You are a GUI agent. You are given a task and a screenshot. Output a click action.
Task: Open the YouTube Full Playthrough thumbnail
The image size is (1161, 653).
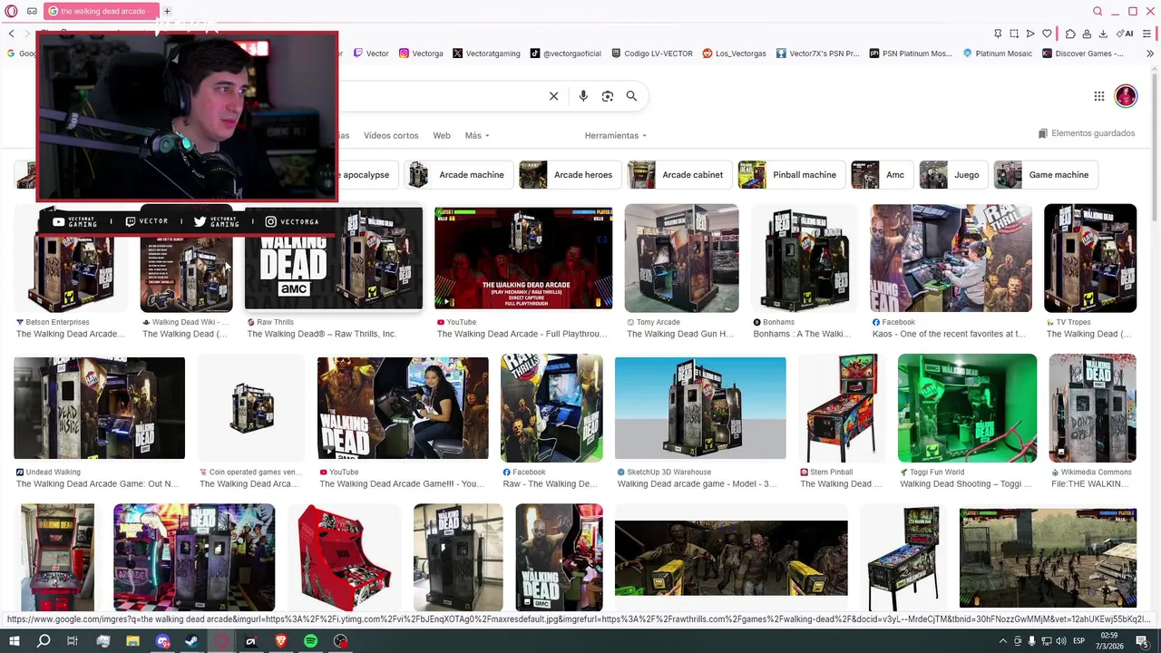pyautogui.click(x=523, y=258)
